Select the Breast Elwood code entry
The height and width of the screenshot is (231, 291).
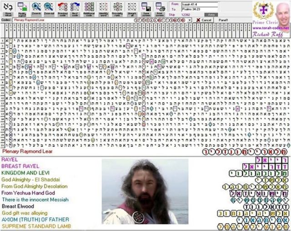coord(18,206)
